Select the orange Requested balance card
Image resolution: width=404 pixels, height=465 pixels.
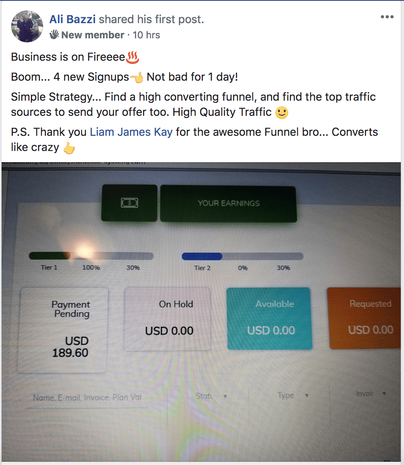pyautogui.click(x=364, y=318)
